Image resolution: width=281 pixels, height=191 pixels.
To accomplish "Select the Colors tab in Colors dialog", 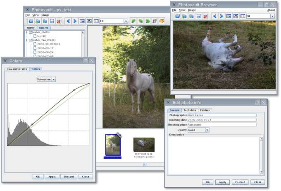I will tap(36, 69).
